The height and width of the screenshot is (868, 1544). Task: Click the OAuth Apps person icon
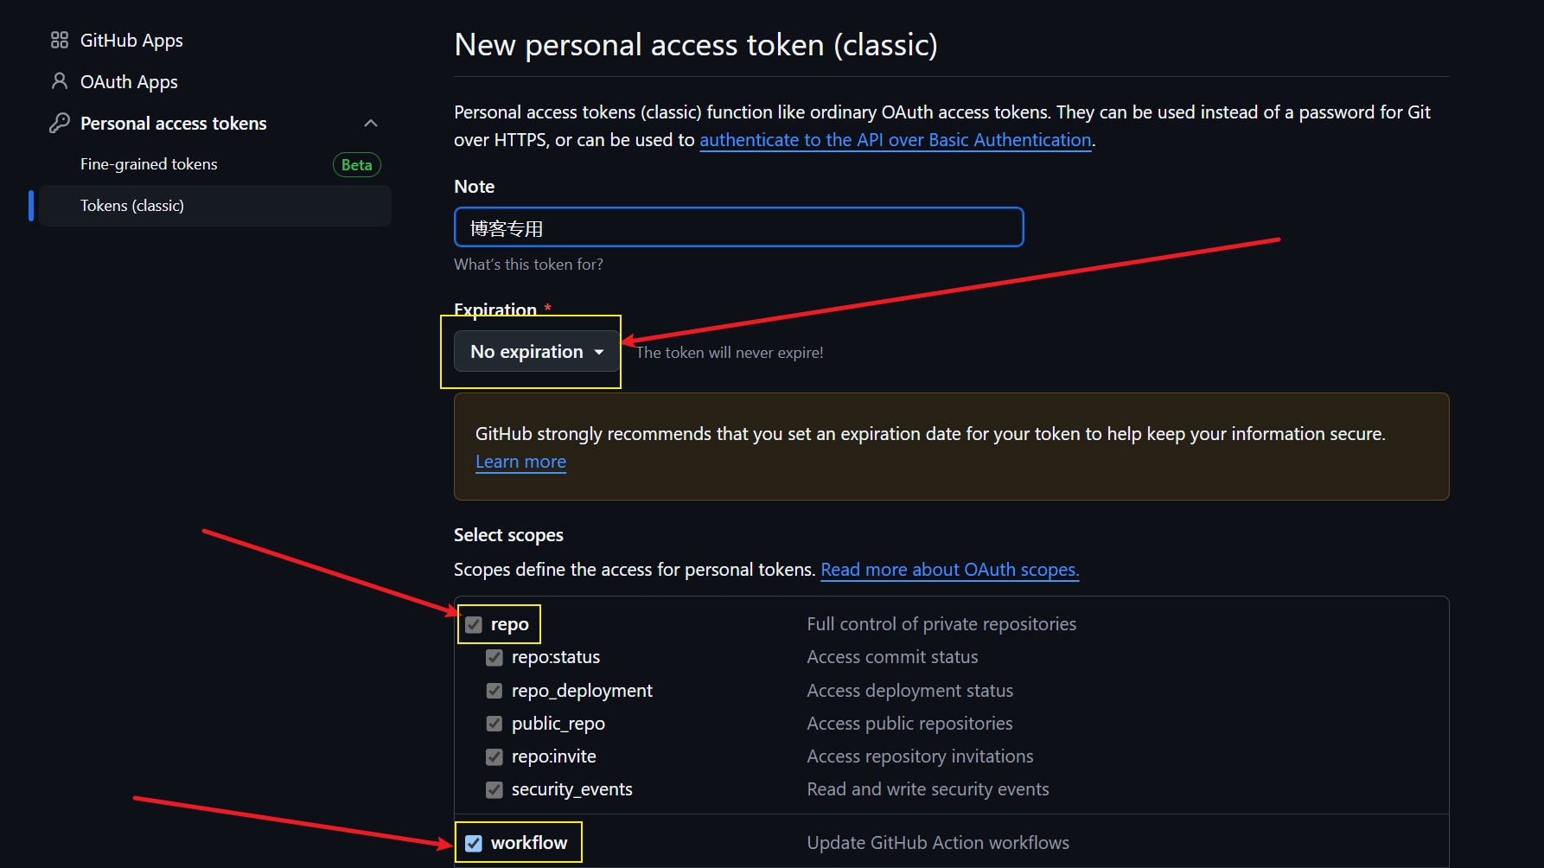pos(59,81)
